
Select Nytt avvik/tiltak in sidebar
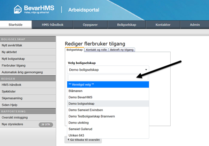(x=14, y=45)
